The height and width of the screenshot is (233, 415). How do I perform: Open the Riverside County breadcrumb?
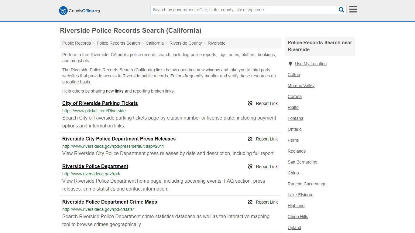(186, 43)
